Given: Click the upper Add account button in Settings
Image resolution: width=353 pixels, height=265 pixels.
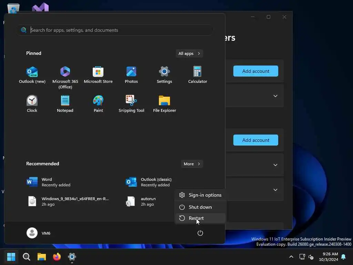Looking at the screenshot, I should 255,71.
